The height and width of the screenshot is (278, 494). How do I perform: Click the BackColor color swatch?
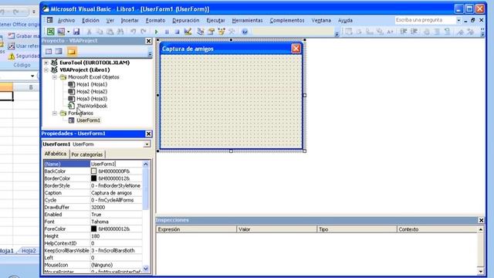point(94,171)
